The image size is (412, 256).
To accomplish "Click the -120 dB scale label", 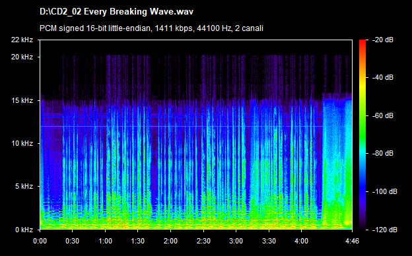I will (x=385, y=230).
